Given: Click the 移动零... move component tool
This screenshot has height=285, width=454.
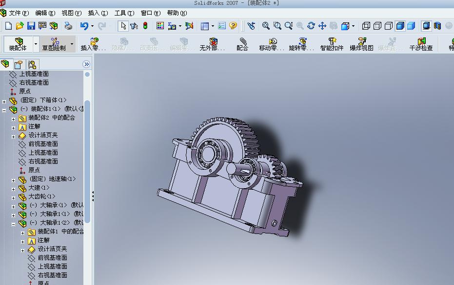Looking at the screenshot, I should pyautogui.click(x=272, y=44).
